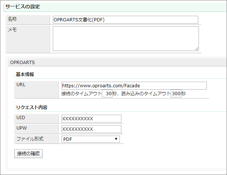Image resolution: width=227 pixels, height=175 pixels.
Task: Click the UID input field
Action: coord(91,119)
